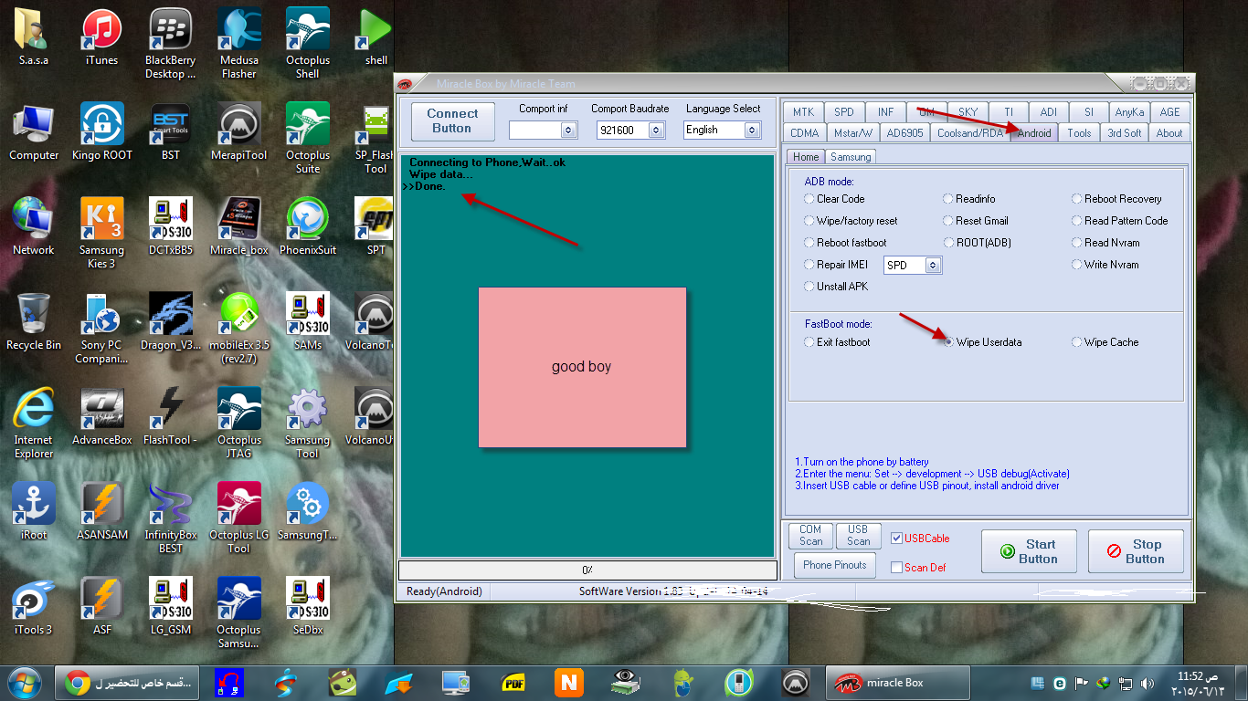Open Miracle_box desktop shortcut
This screenshot has width=1248, height=701.
(238, 226)
